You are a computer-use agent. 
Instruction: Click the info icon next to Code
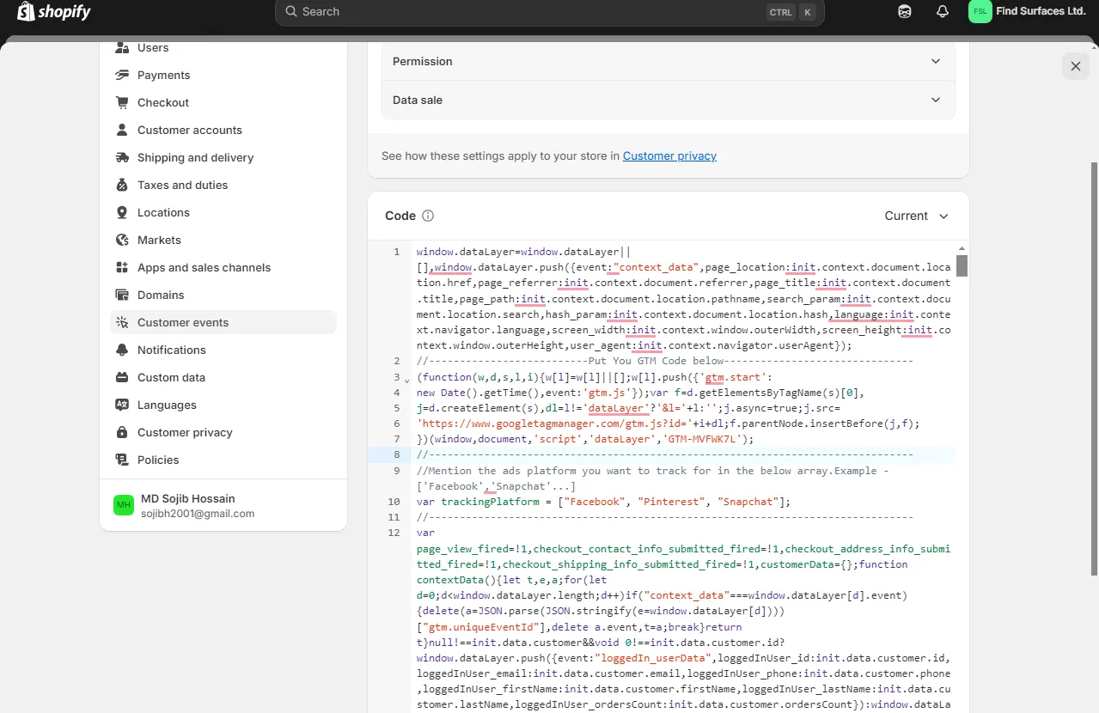pyautogui.click(x=428, y=216)
